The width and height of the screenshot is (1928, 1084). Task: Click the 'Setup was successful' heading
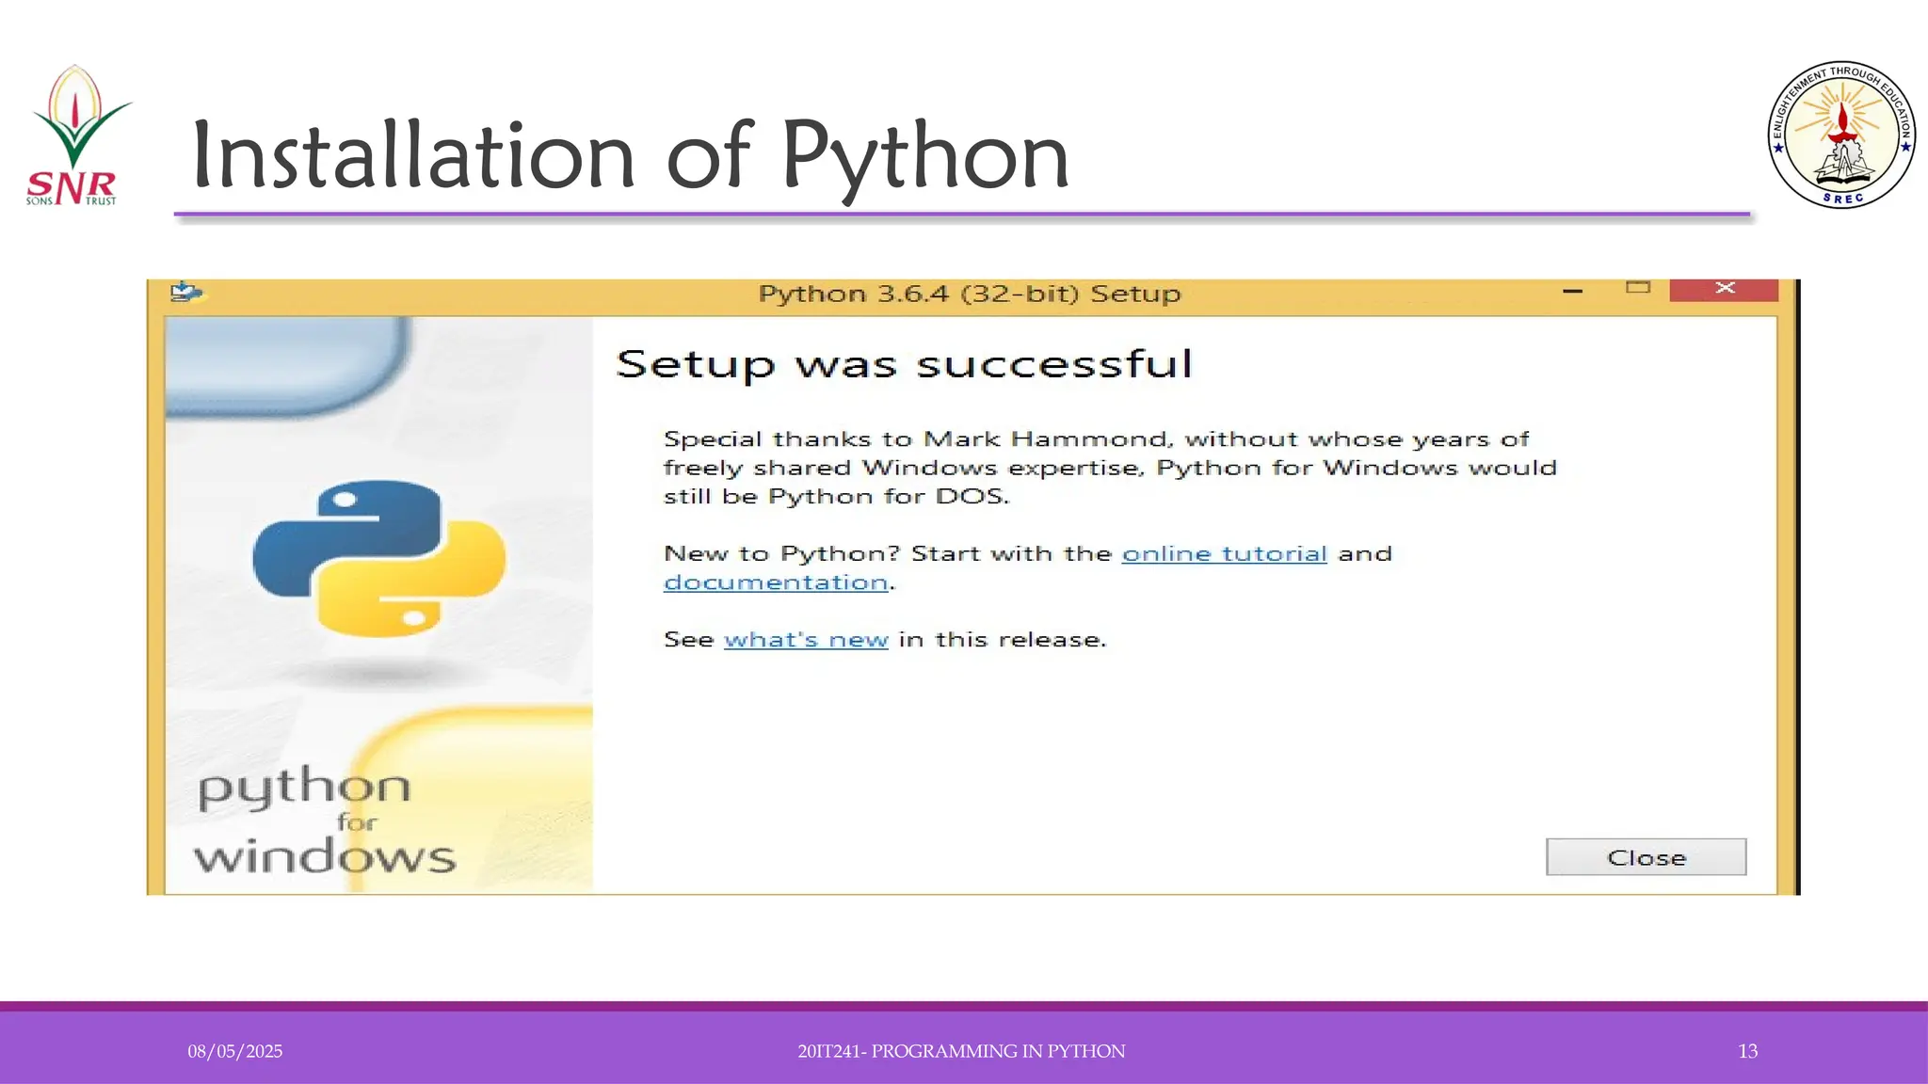click(x=904, y=365)
